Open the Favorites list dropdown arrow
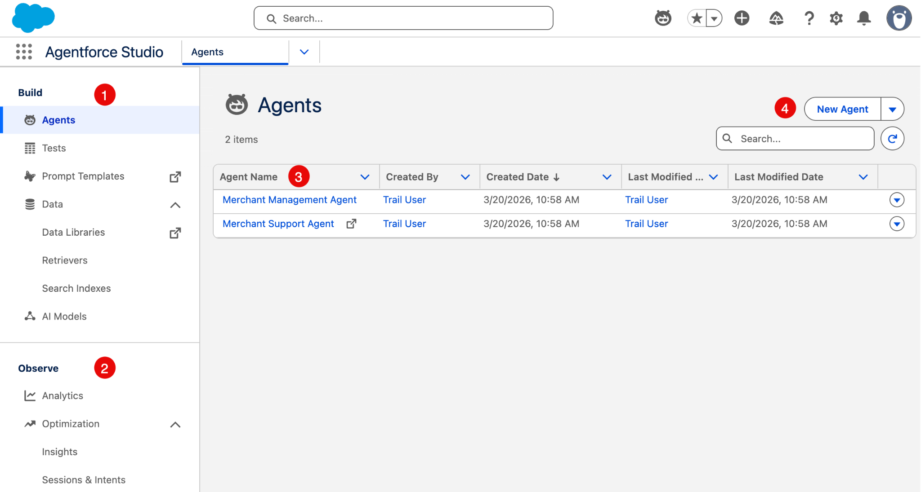The width and height of the screenshot is (921, 492). [714, 18]
